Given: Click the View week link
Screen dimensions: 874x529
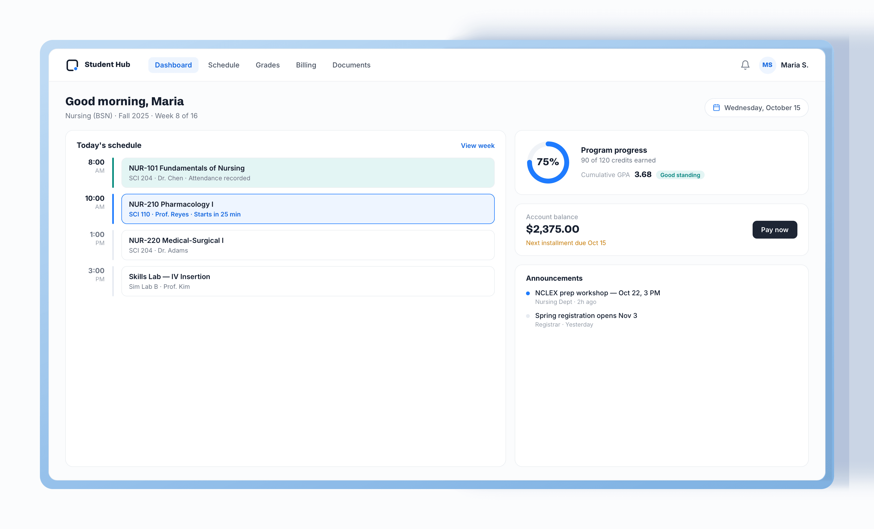Looking at the screenshot, I should pyautogui.click(x=477, y=145).
